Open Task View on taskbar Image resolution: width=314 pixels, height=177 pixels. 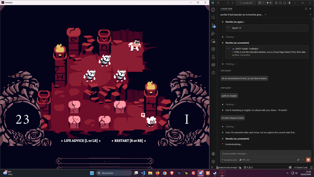coord(136,173)
